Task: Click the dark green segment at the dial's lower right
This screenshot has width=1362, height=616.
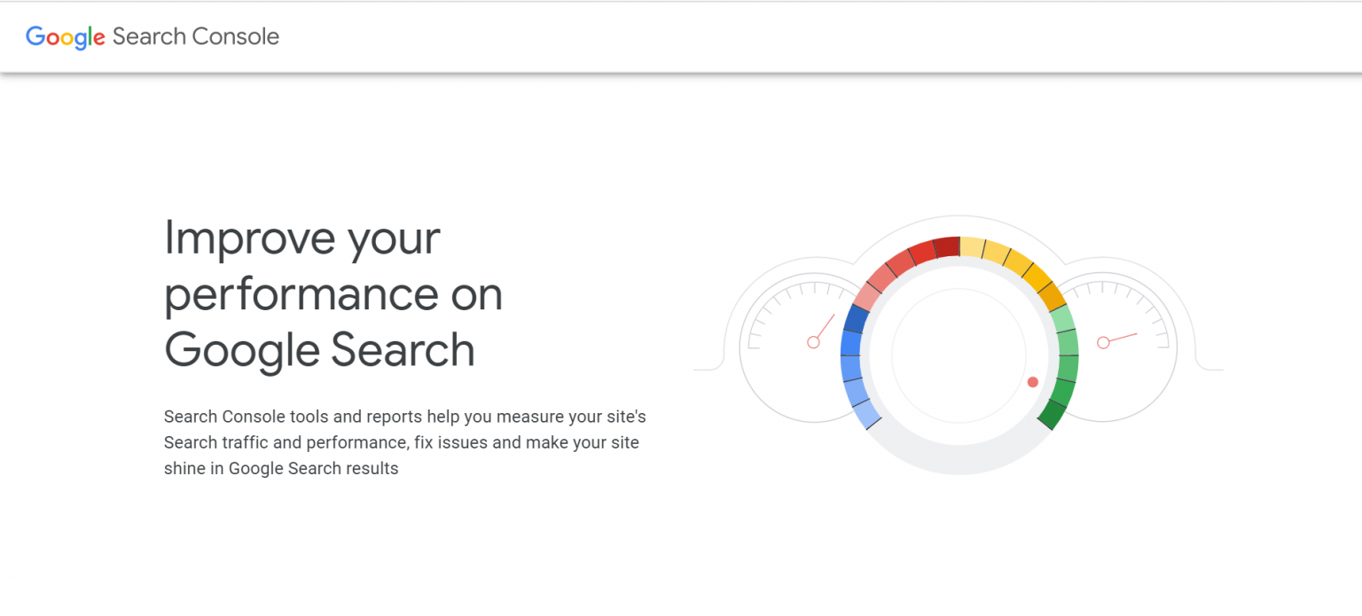Action: point(1053,414)
